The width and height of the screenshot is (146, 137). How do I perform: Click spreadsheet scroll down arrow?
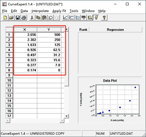[x=66, y=116]
